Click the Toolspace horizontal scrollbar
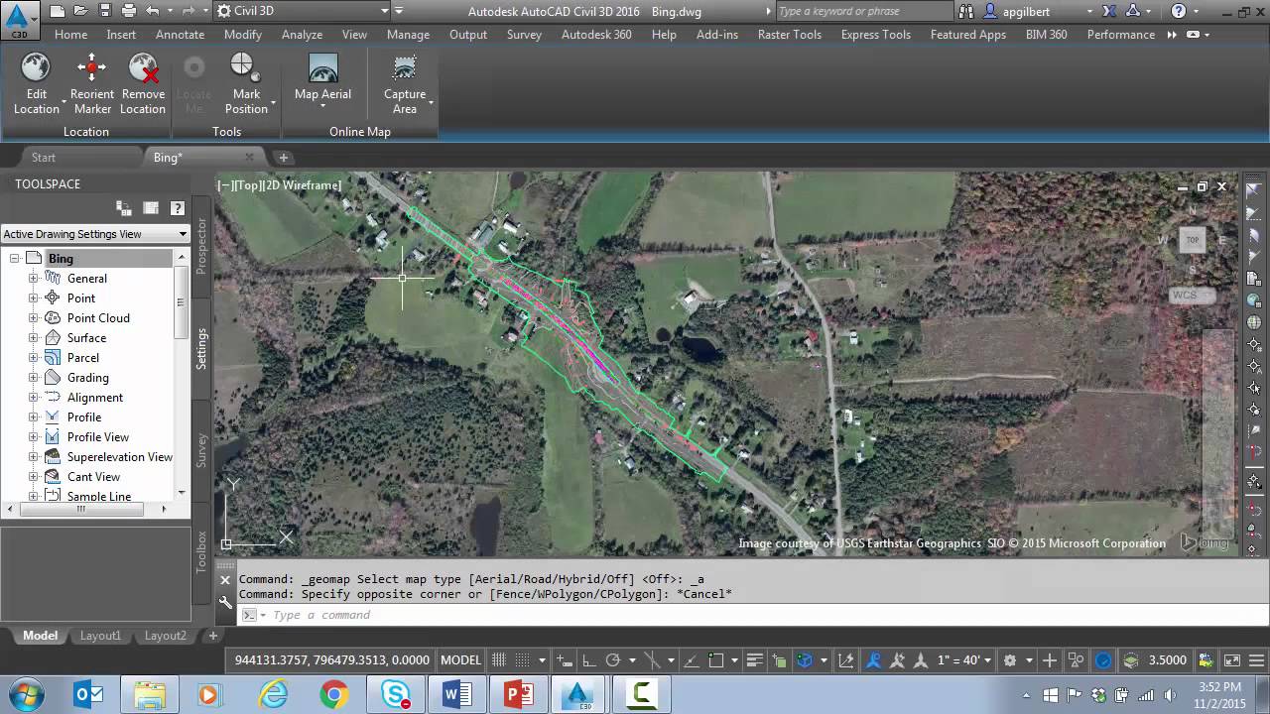Viewport: 1270px width, 714px height. pyautogui.click(x=88, y=509)
